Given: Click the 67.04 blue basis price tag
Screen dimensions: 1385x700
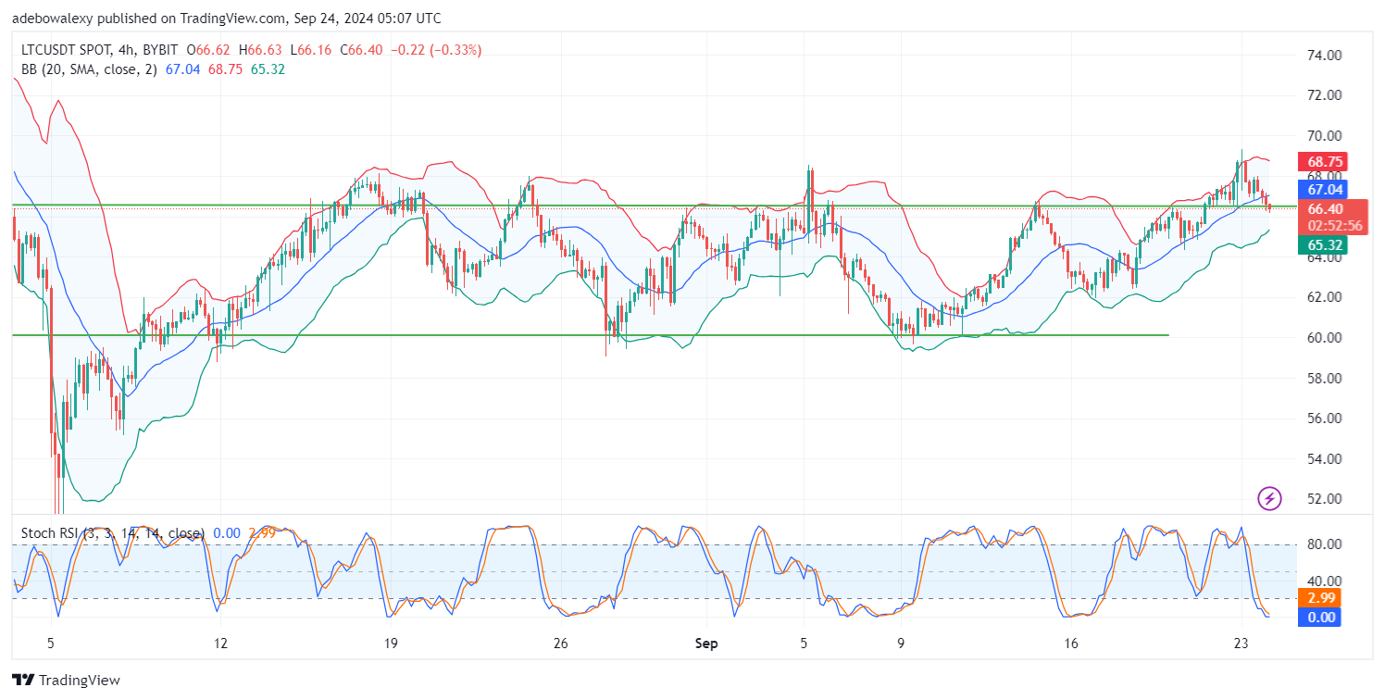Looking at the screenshot, I should click(x=1322, y=189).
